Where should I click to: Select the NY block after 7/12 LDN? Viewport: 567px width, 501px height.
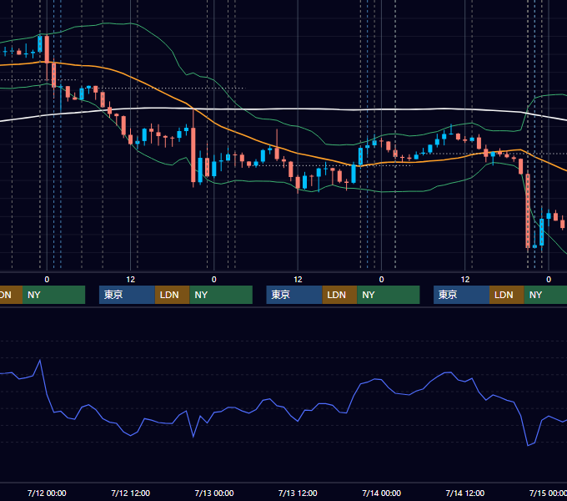(x=221, y=295)
